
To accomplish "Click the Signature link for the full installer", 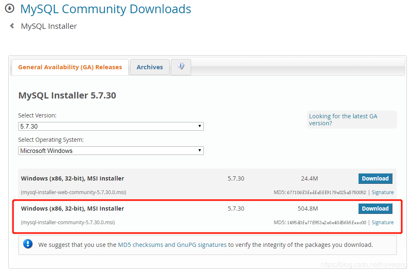I will tap(383, 222).
